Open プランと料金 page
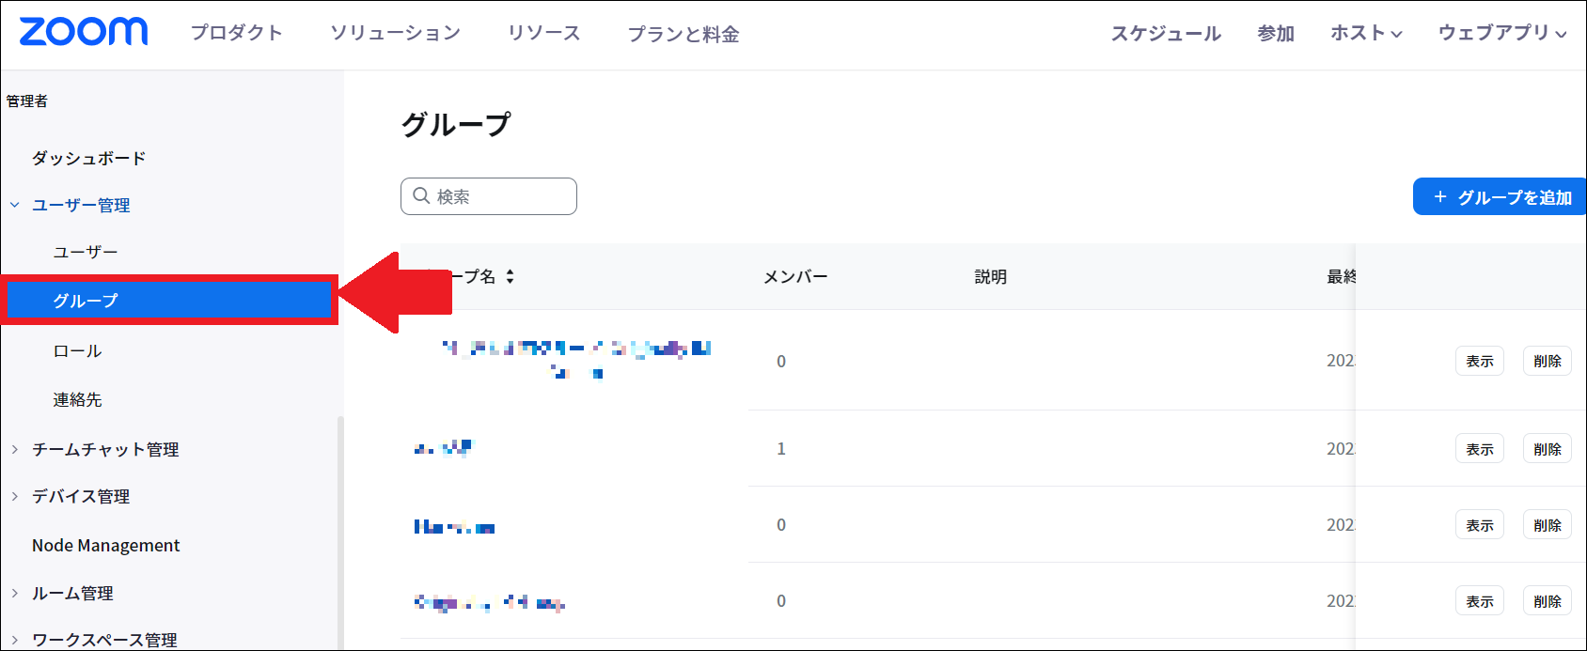The image size is (1587, 651). [x=684, y=34]
